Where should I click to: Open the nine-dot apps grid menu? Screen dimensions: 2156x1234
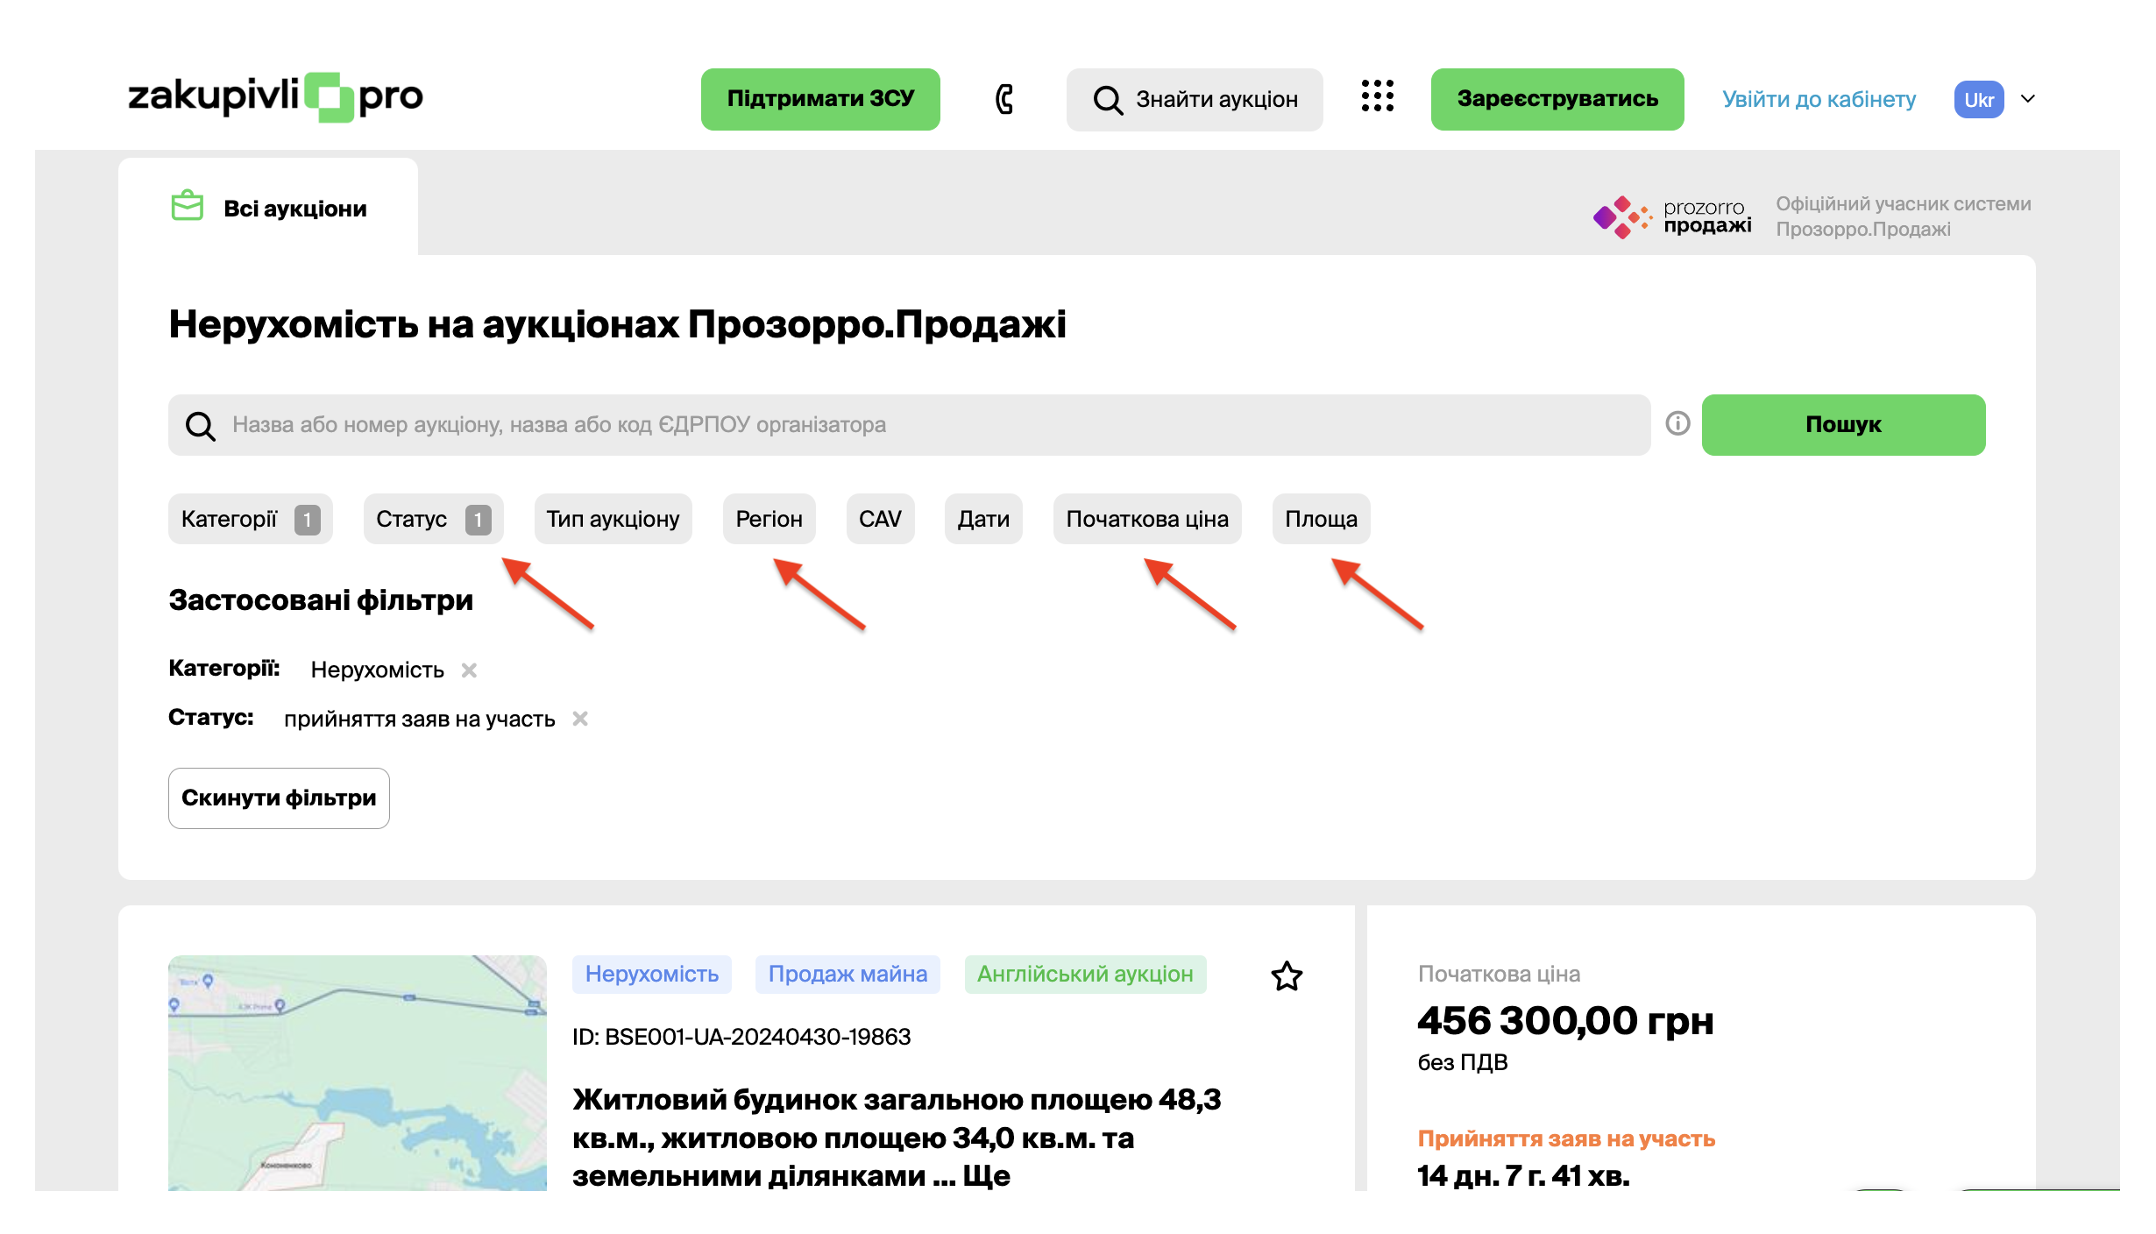(x=1377, y=96)
